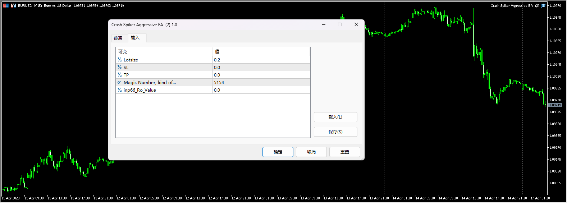Select the SL value cell
Screen dimensions: 567x203
[x=261, y=68]
